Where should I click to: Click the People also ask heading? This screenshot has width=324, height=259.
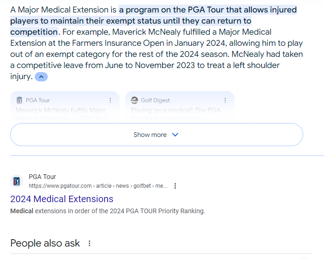coord(45,243)
